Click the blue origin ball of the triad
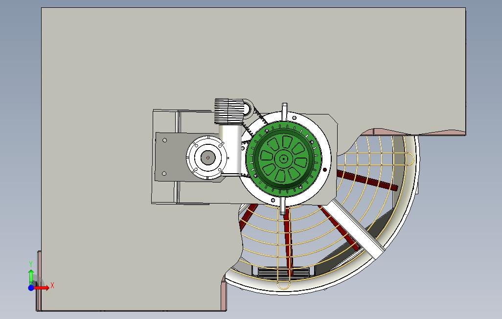Image resolution: width=502 pixels, height=319 pixels. coord(31,288)
